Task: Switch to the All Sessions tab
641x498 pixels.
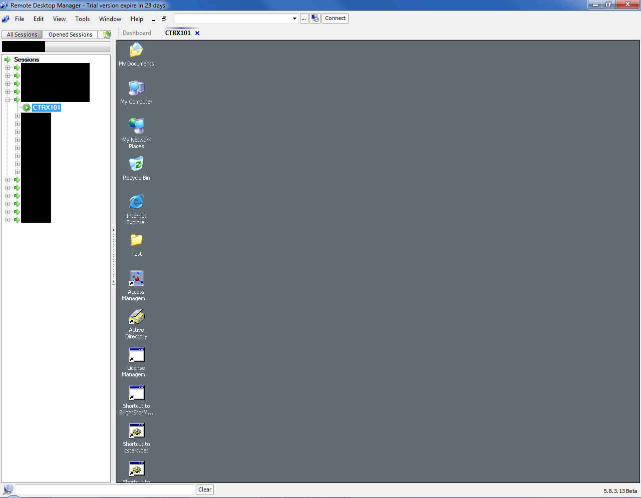Action: [x=22, y=34]
